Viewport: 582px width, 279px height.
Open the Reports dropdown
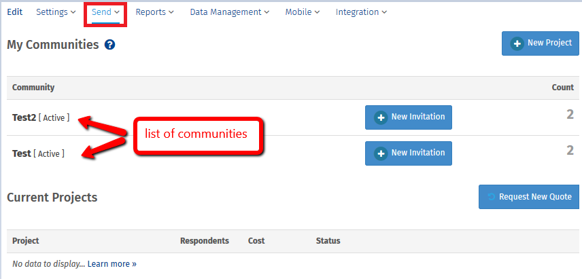click(x=154, y=12)
